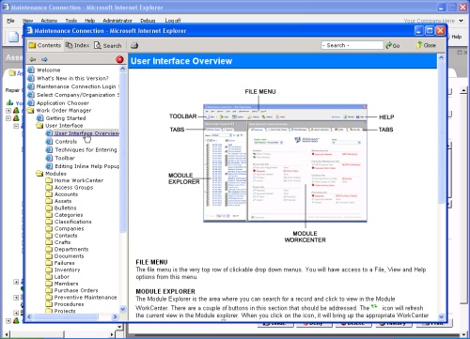The width and height of the screenshot is (470, 339).
Task: Click the red stop icon above the contents tree
Action: click(x=119, y=59)
